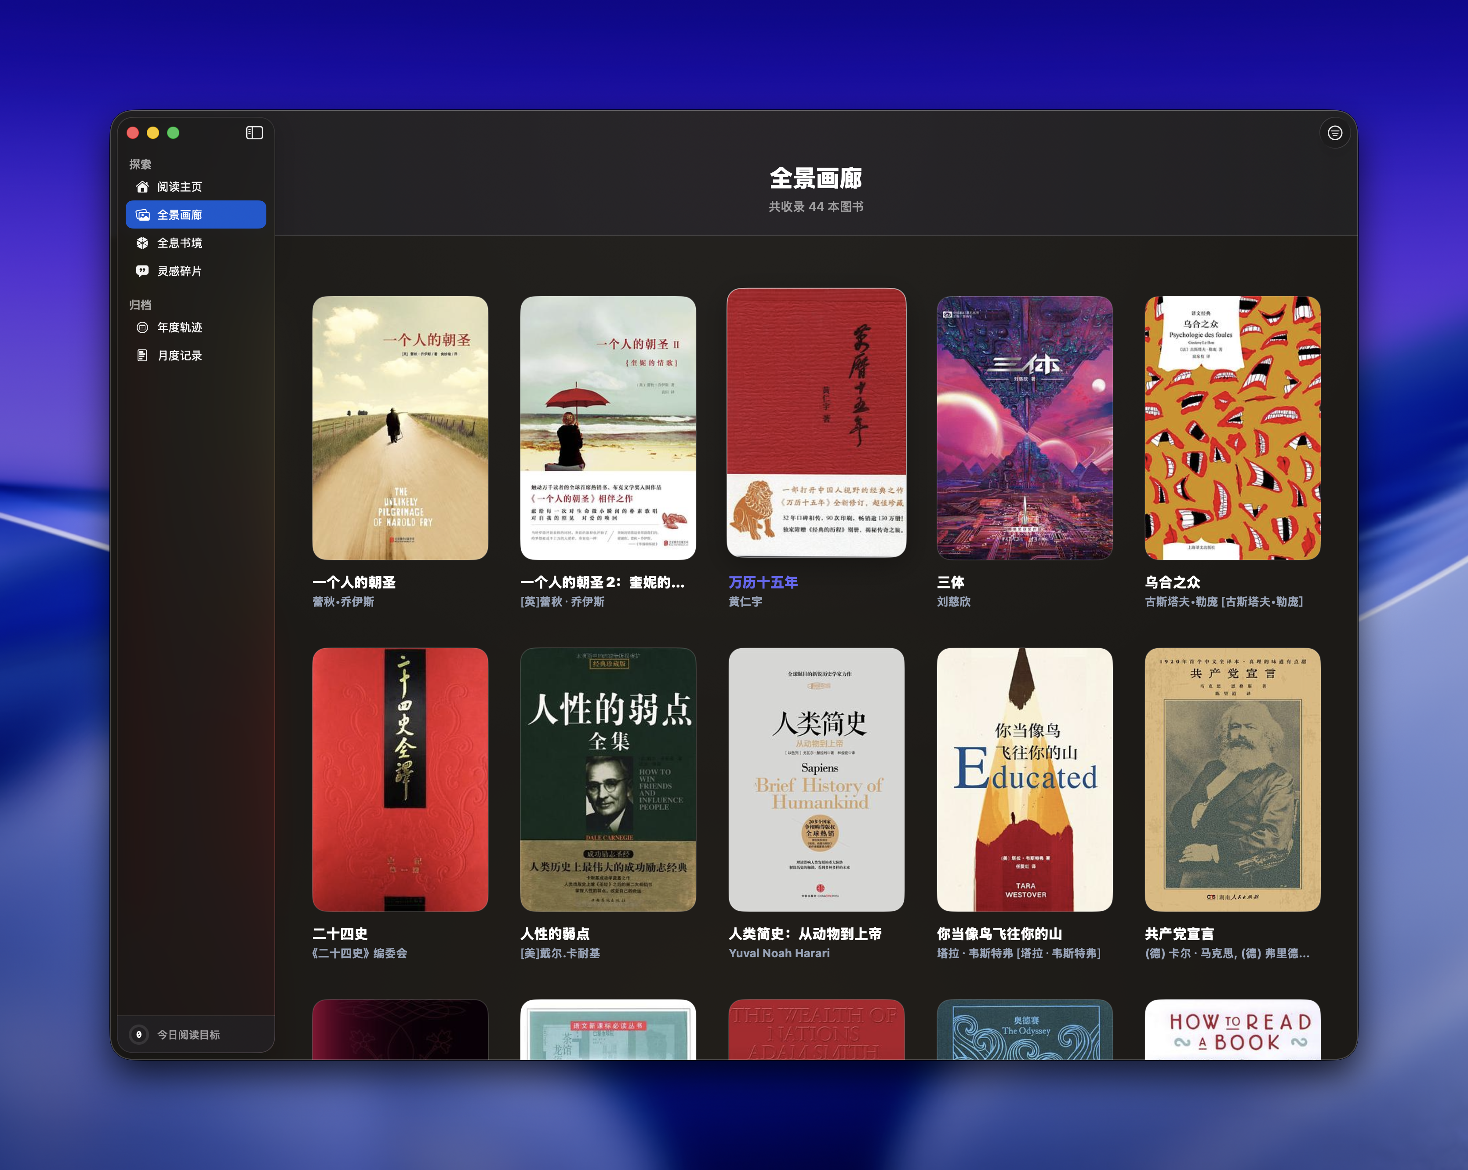The height and width of the screenshot is (1170, 1468).
Task: Open the 一个人的朝圣 II book cover
Action: click(608, 428)
